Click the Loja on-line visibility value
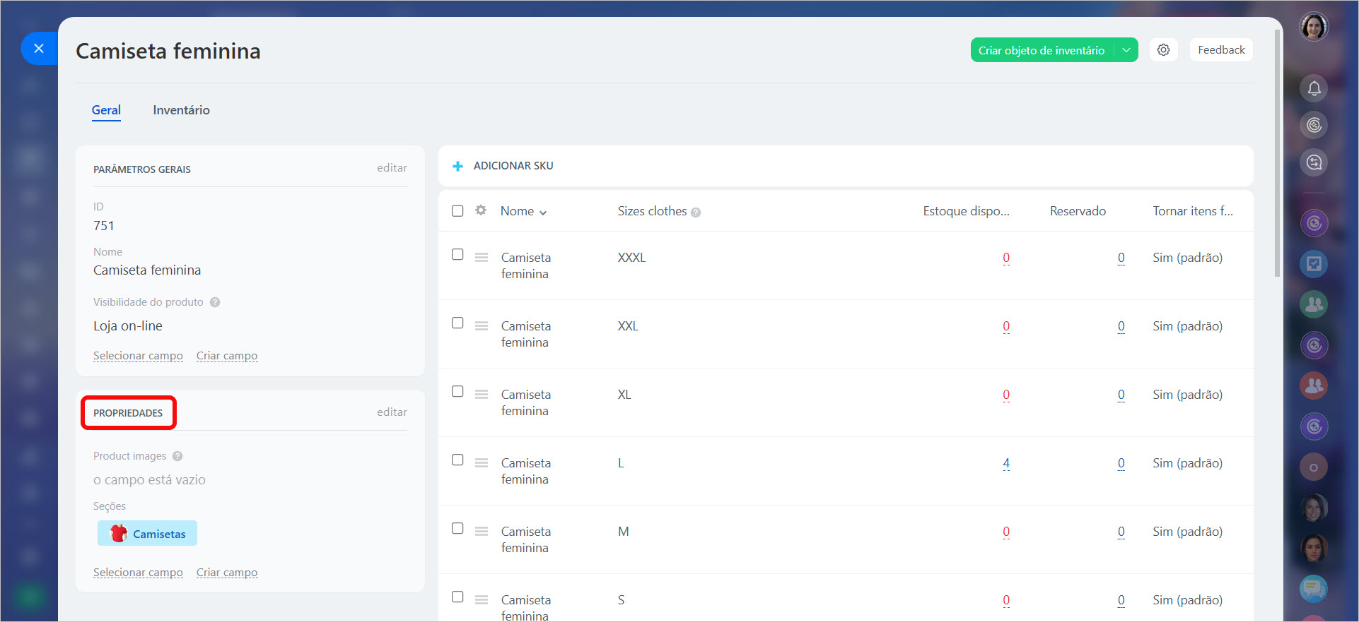Viewport: 1359px width, 622px height. (x=128, y=326)
